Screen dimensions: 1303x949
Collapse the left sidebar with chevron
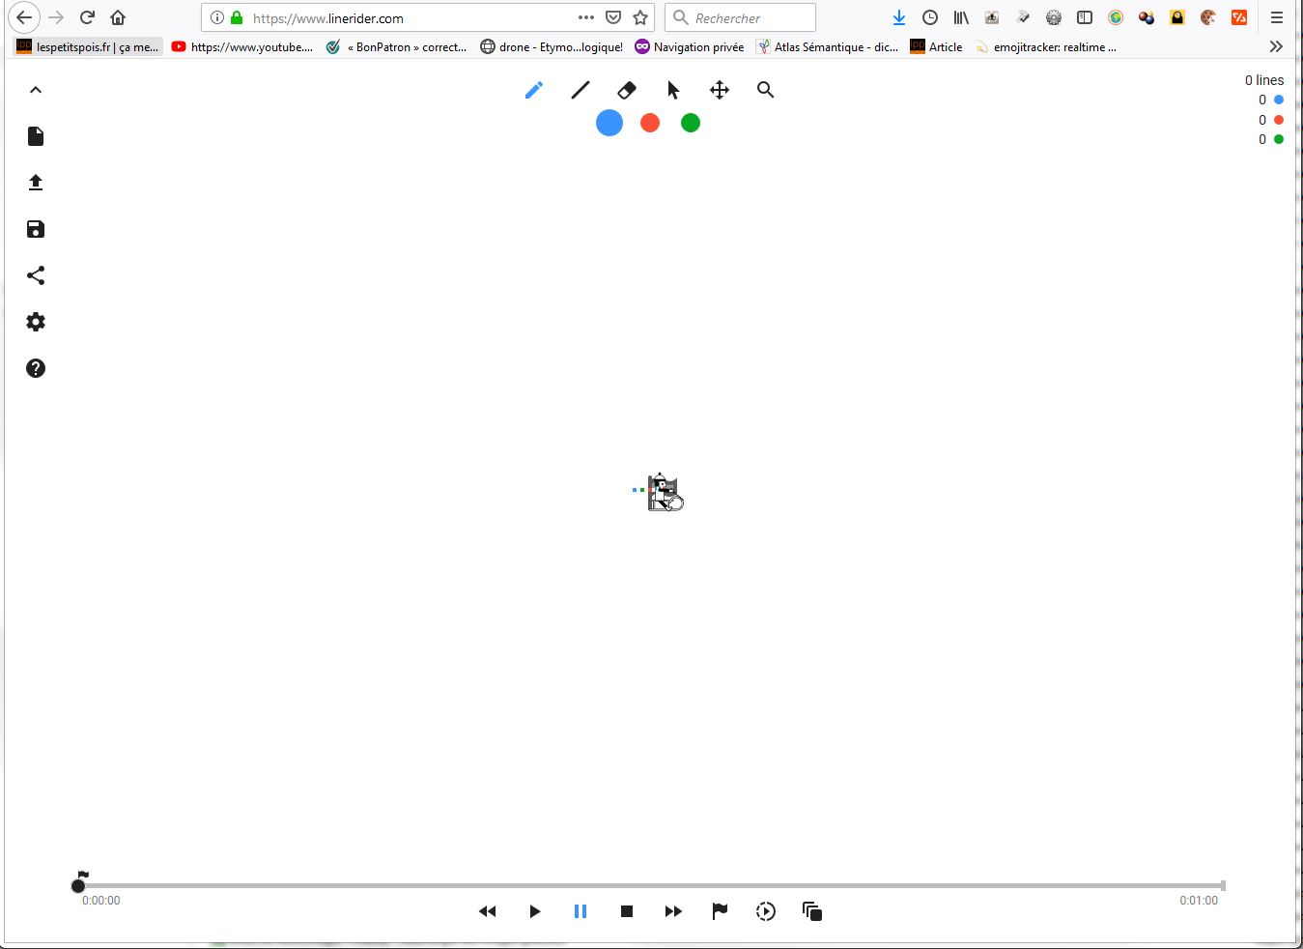click(36, 90)
